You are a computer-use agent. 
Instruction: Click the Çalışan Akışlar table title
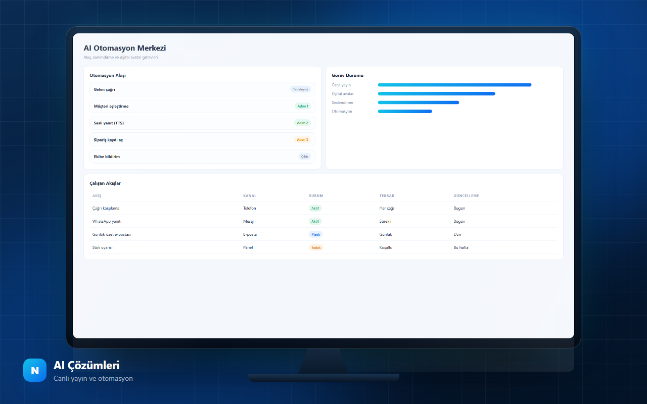105,183
